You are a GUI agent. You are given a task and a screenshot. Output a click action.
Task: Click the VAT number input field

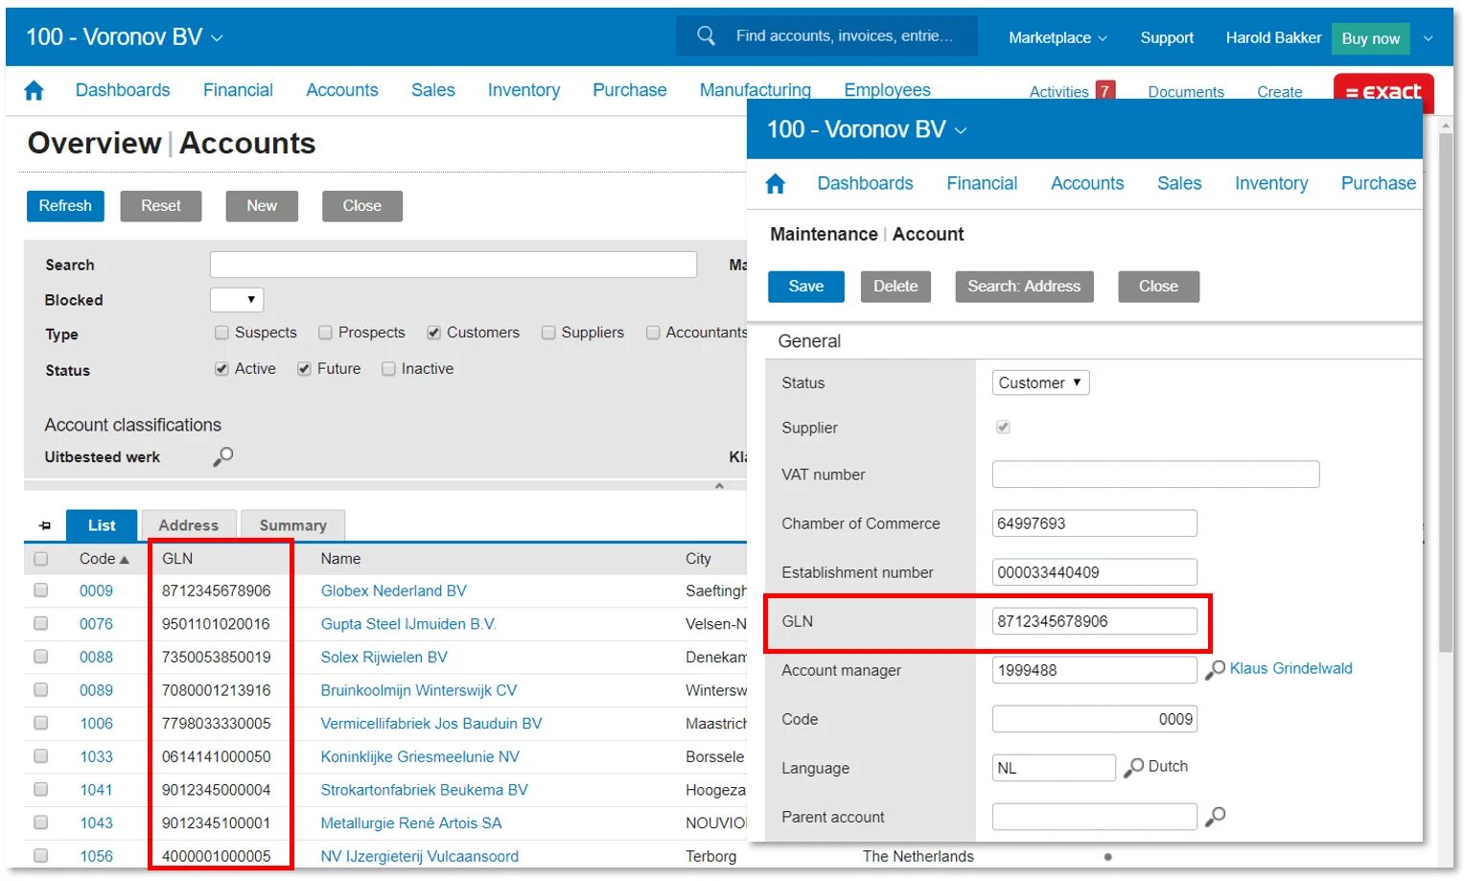(x=1155, y=475)
